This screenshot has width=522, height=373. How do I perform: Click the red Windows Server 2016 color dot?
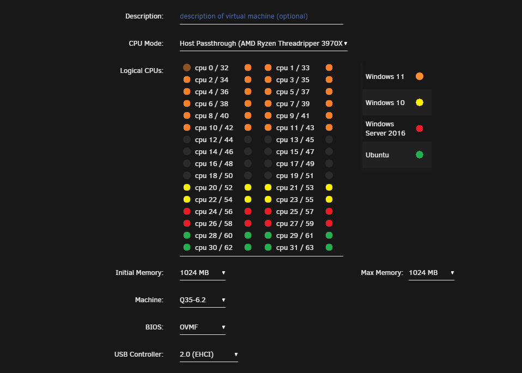coord(420,129)
